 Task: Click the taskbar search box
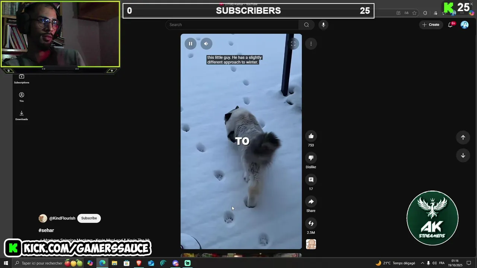click(48, 263)
